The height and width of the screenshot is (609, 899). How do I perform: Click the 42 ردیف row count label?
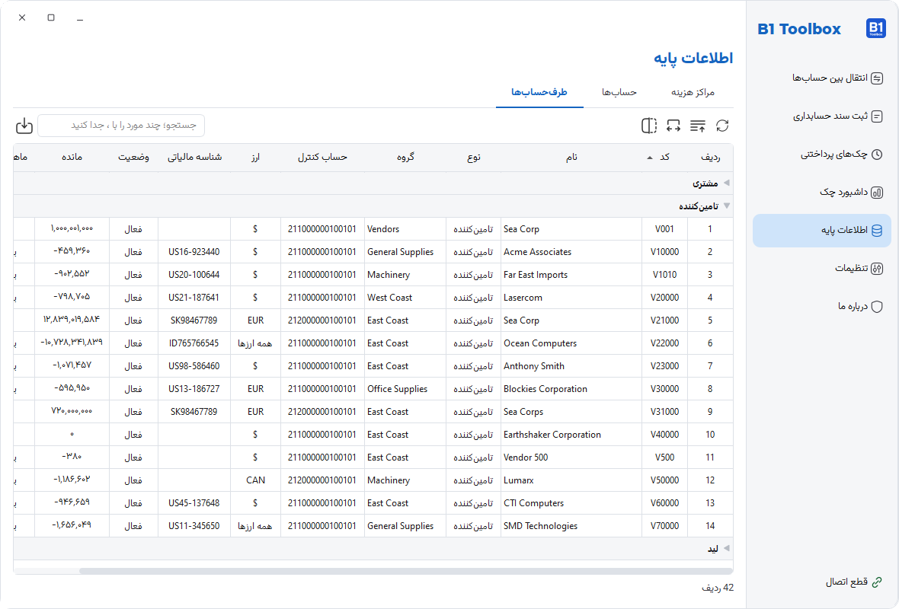[718, 588]
